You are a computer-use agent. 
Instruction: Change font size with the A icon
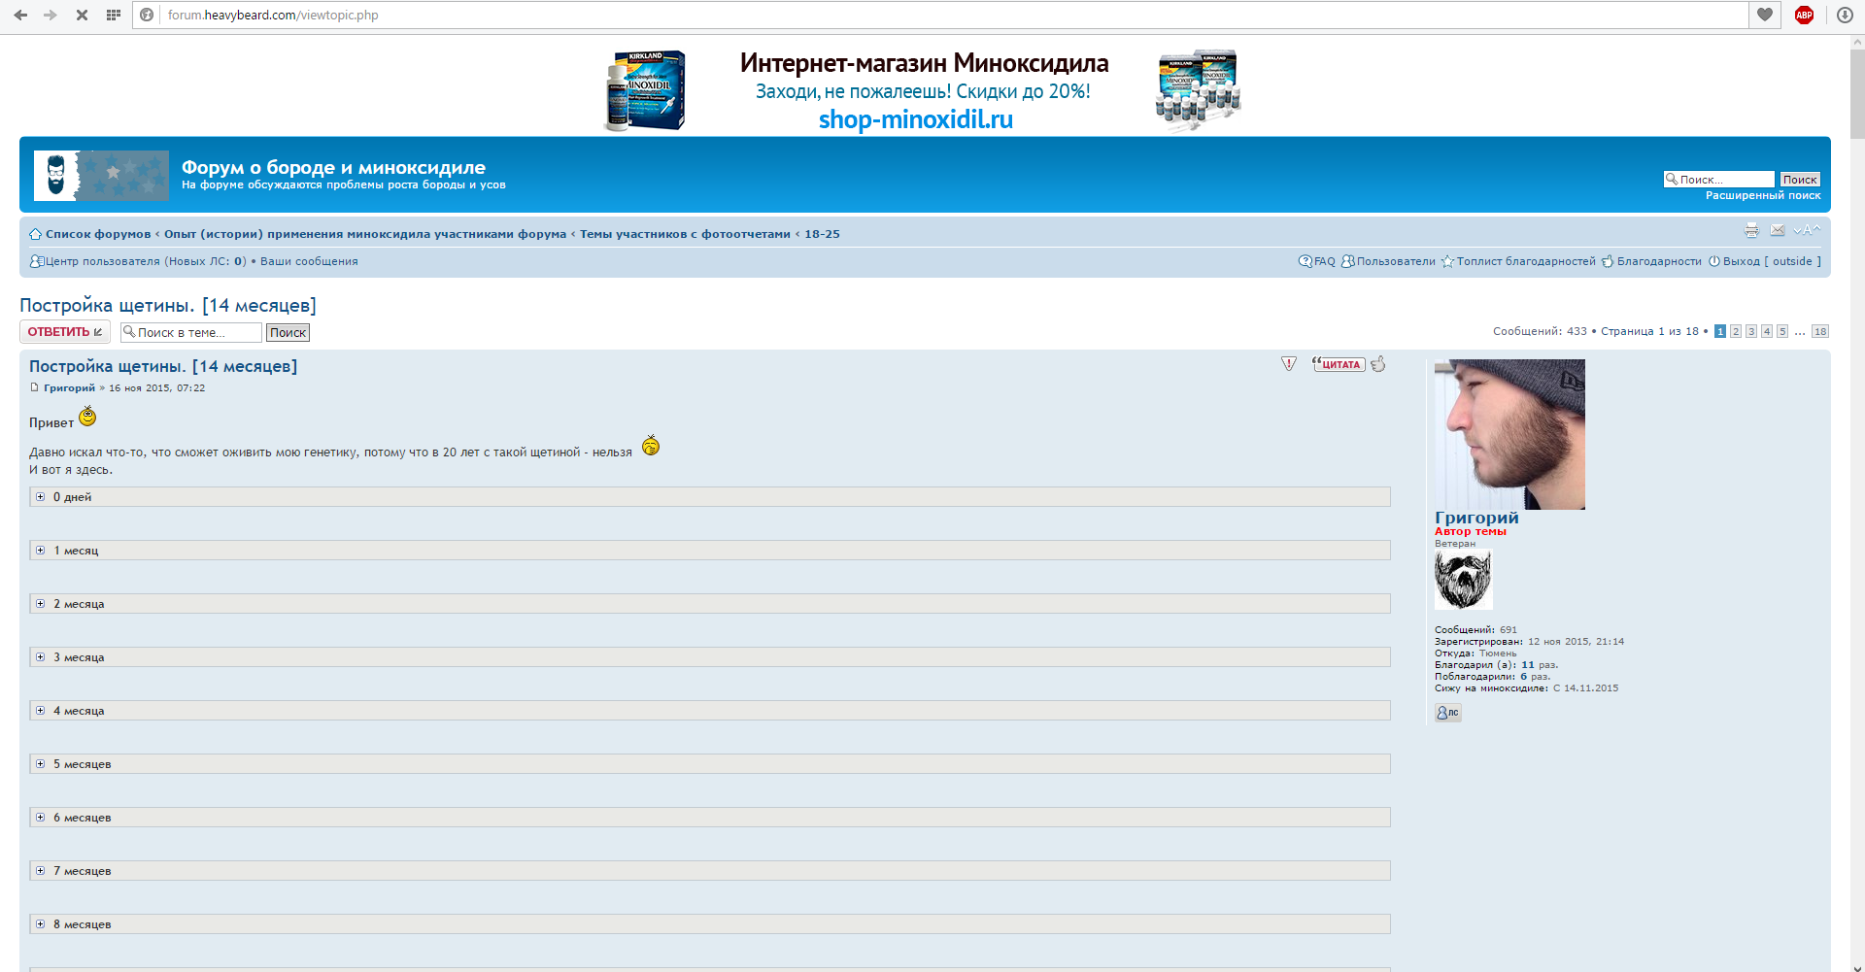click(1806, 230)
